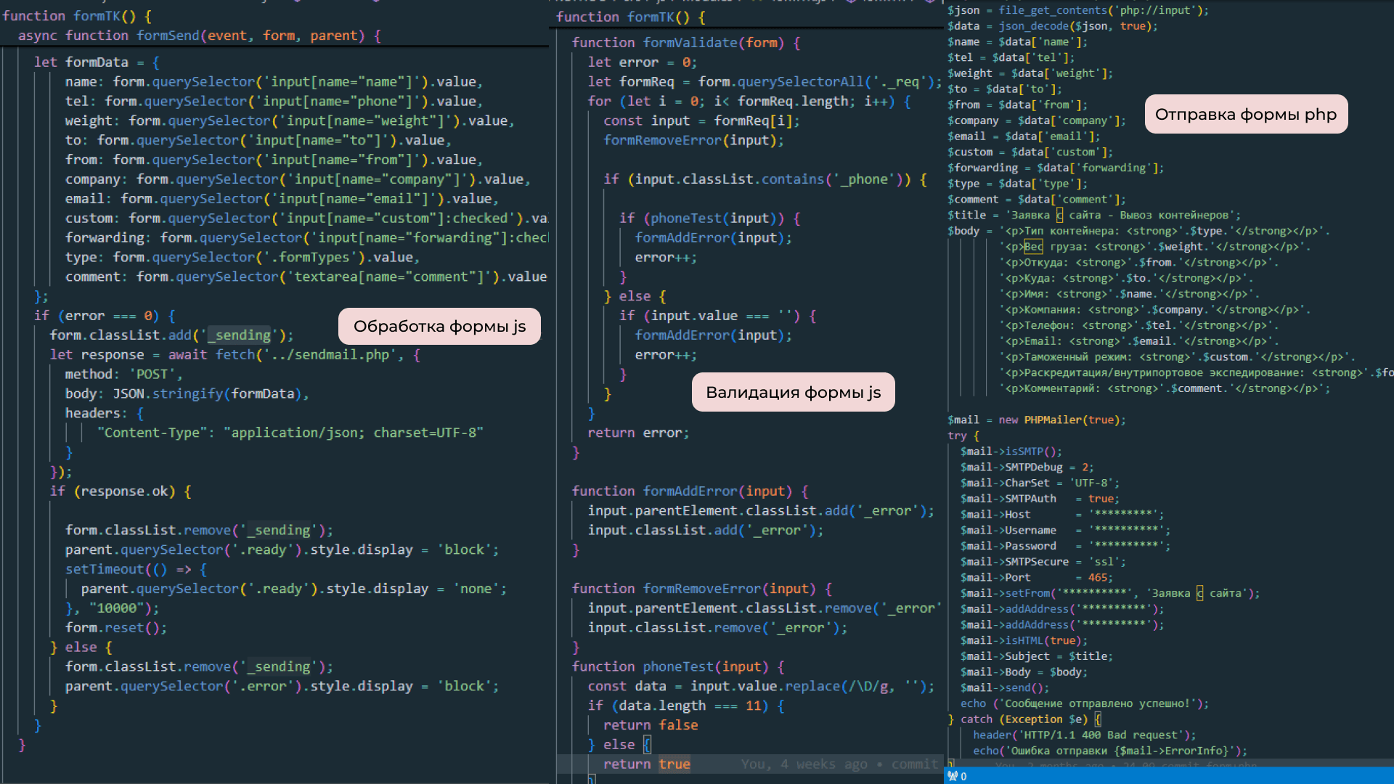This screenshot has height=784, width=1394.
Task: Click the 'const data = input.value.replace' line
Action: click(x=762, y=687)
